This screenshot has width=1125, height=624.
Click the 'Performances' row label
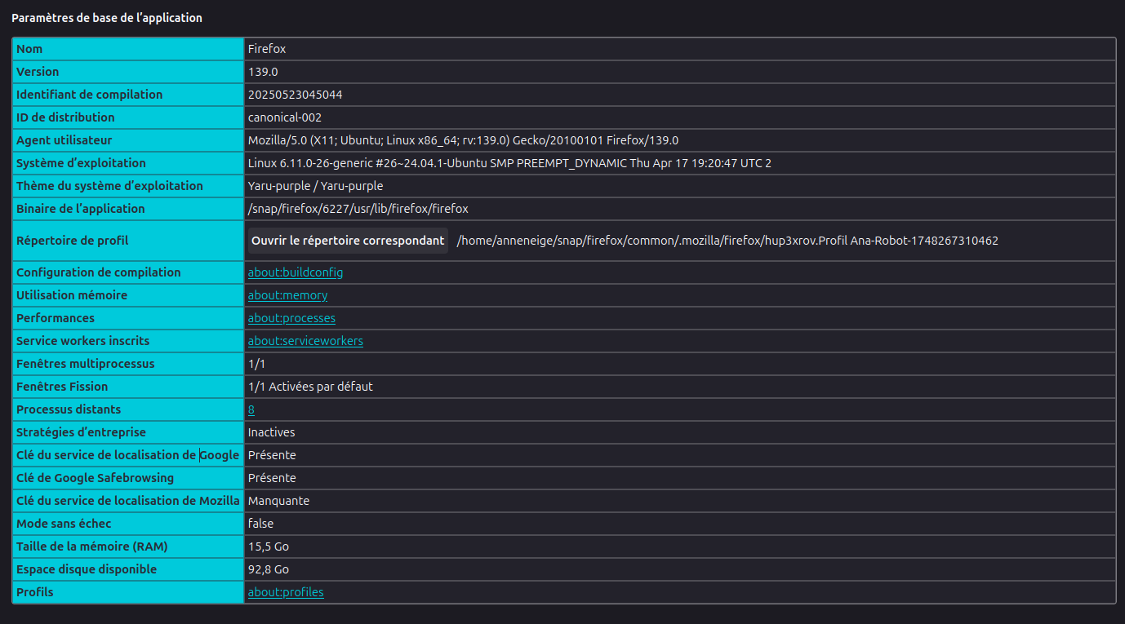point(56,318)
